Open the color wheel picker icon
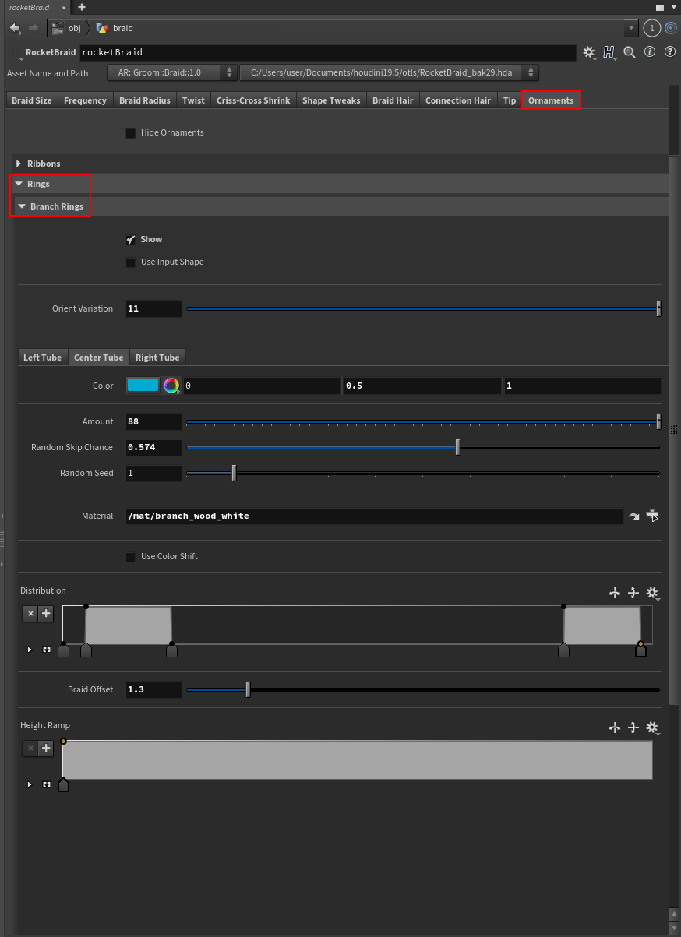 coord(171,386)
